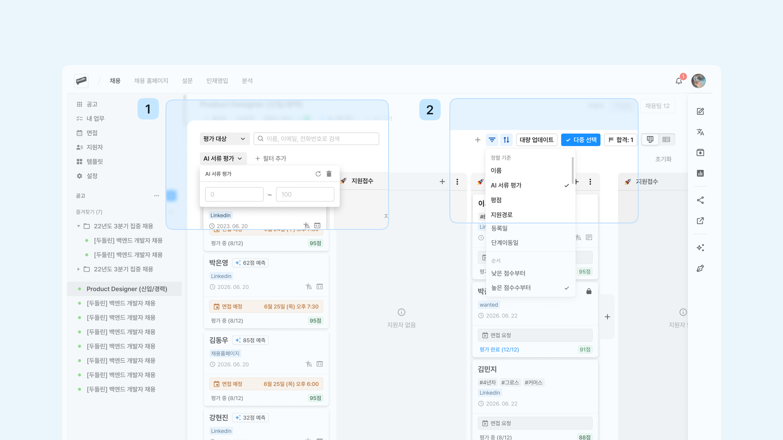Open resume search icon on 박은영 card
This screenshot has width=783, height=440.
click(309, 287)
